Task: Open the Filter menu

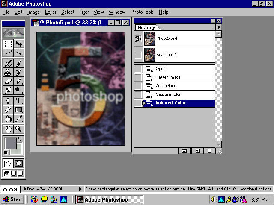Action: [x=84, y=12]
